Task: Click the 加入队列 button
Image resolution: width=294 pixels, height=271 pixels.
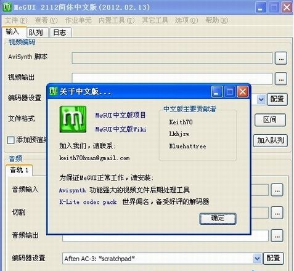Action: coord(271,140)
